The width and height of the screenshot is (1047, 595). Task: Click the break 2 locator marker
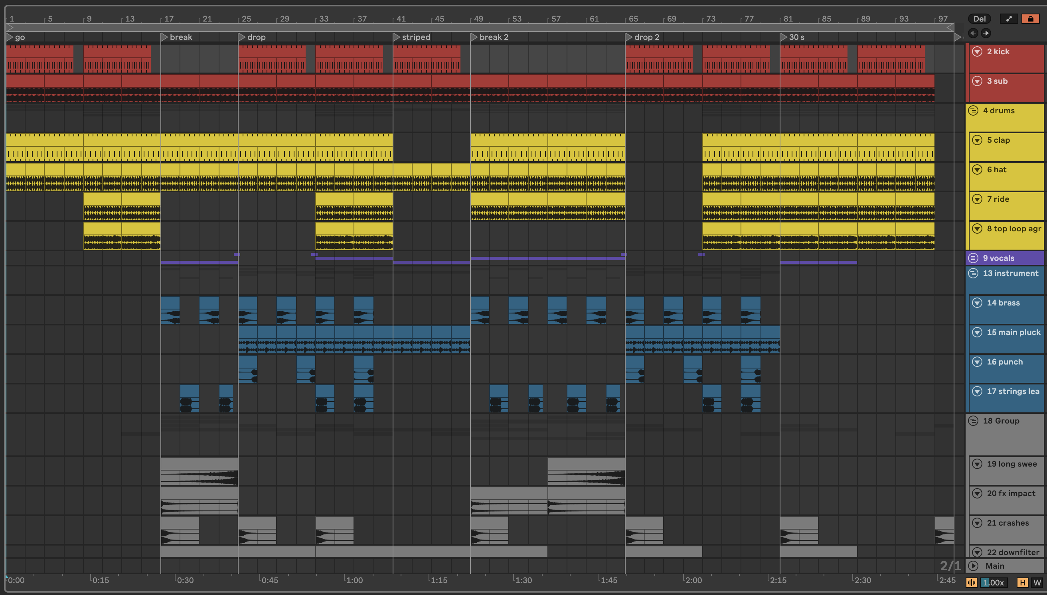[x=474, y=37]
